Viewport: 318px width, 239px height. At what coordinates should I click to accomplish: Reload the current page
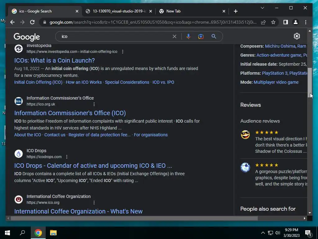[x=32, y=22]
